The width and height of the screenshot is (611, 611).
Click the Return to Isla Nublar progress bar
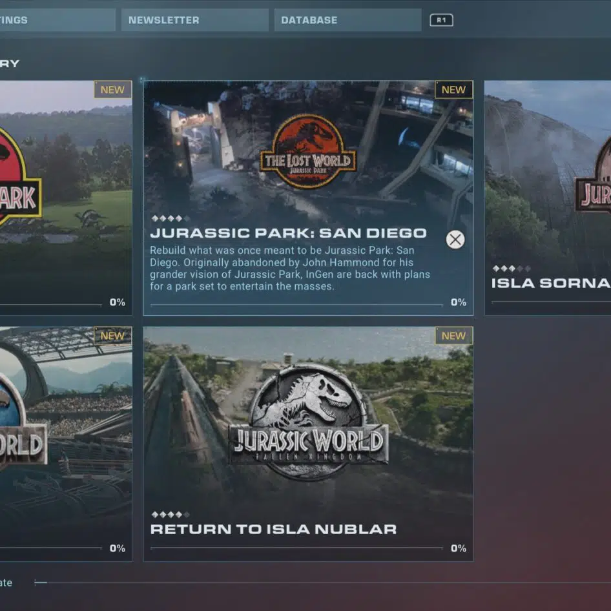[x=296, y=548]
